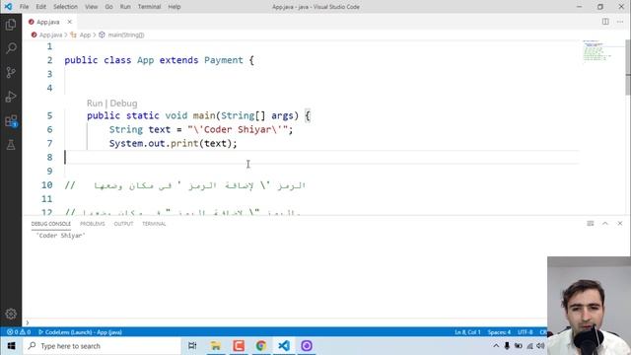Screen dimensions: 631x355
Task: Open the Search view in activity bar
Action: 11,48
